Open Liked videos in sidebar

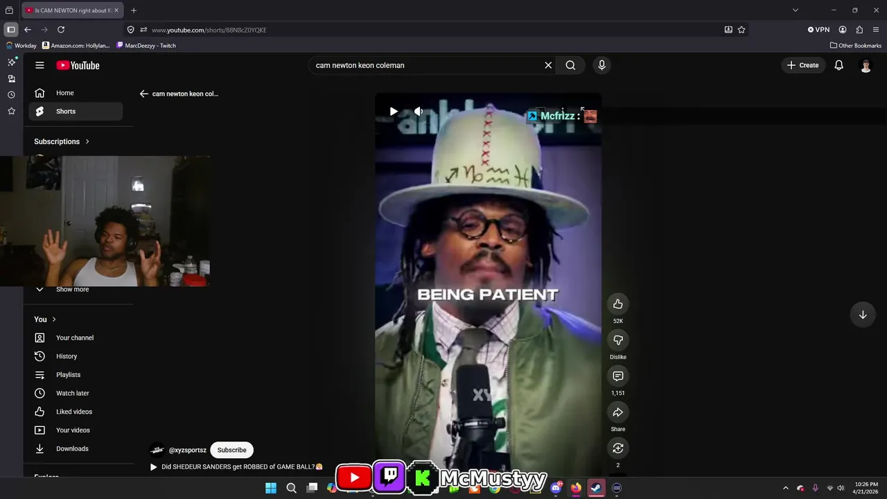[76, 412]
